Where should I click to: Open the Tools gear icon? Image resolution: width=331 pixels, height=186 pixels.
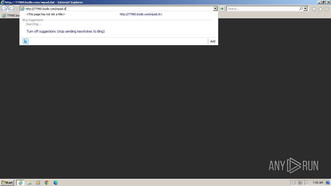pyautogui.click(x=327, y=9)
